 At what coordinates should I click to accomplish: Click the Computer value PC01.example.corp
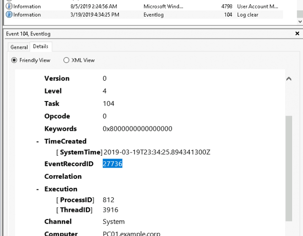132,234
